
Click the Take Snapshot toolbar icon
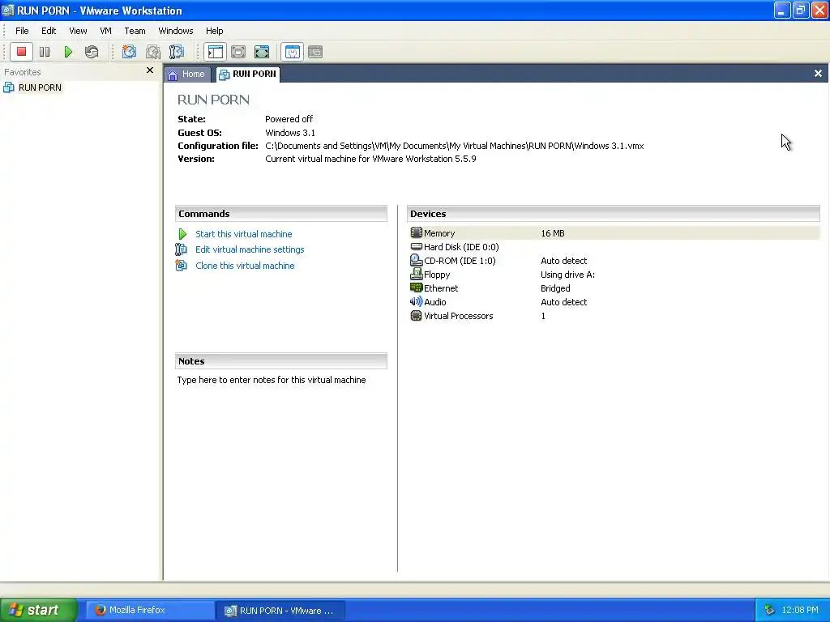(129, 52)
